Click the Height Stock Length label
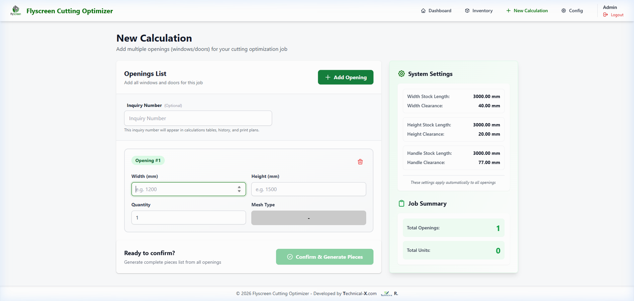The width and height of the screenshot is (634, 301). pos(429,125)
